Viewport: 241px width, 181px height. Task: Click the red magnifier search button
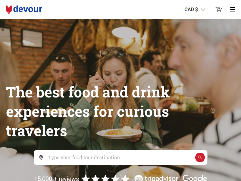[x=200, y=157]
